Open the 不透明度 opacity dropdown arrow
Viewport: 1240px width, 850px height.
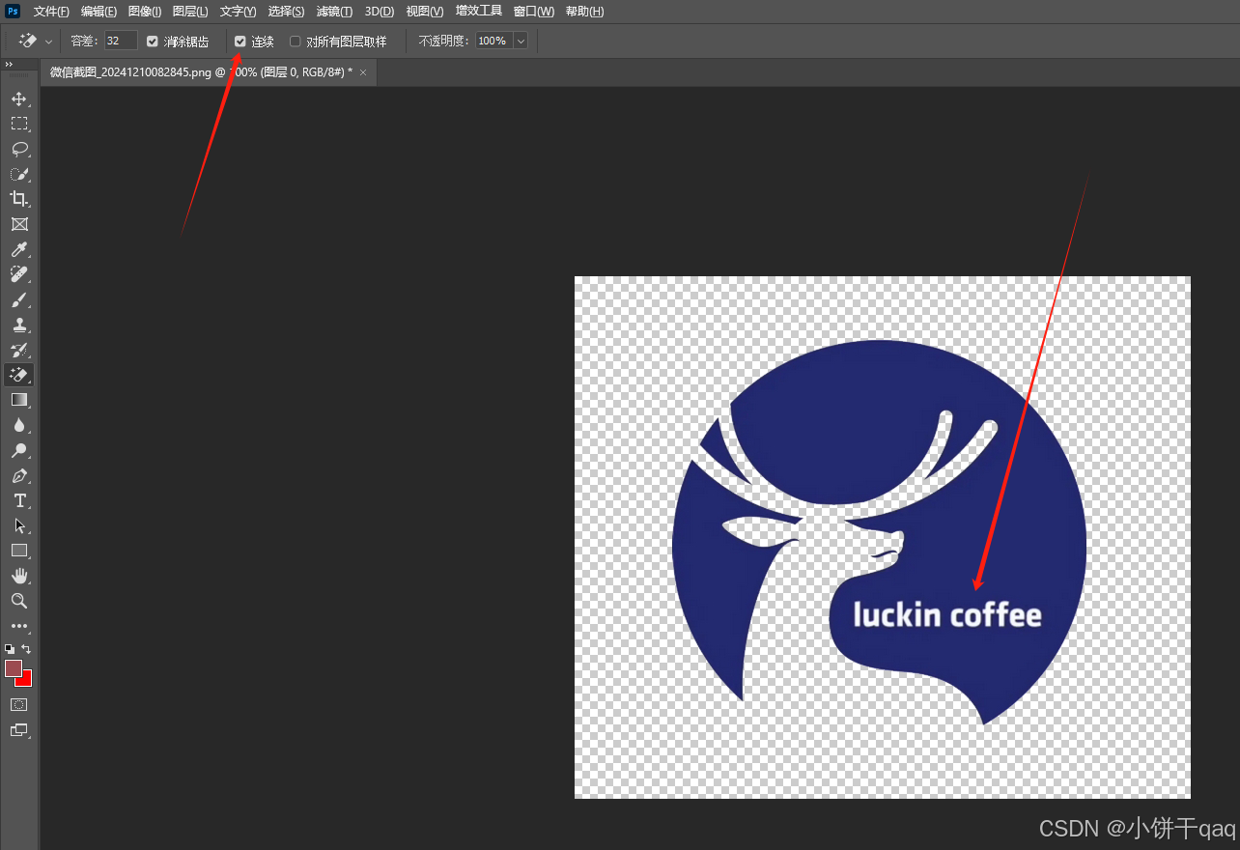[521, 42]
